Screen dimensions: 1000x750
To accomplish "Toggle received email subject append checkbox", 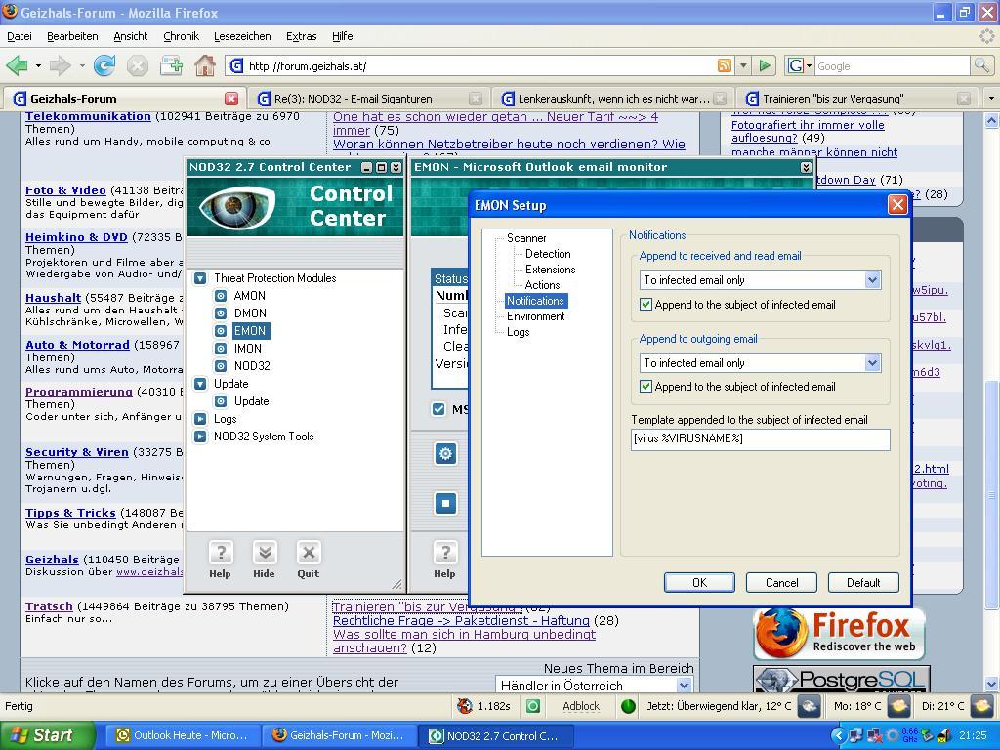I will pyautogui.click(x=646, y=305).
